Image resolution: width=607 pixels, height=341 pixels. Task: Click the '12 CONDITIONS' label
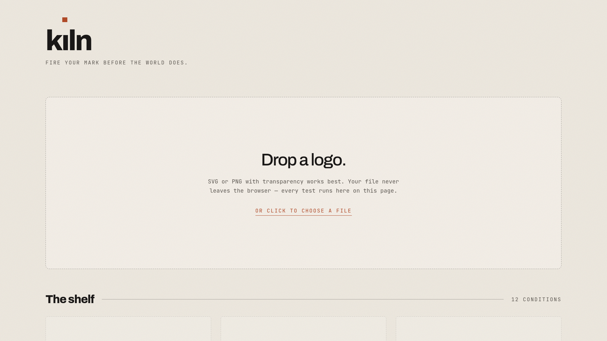tap(536, 299)
